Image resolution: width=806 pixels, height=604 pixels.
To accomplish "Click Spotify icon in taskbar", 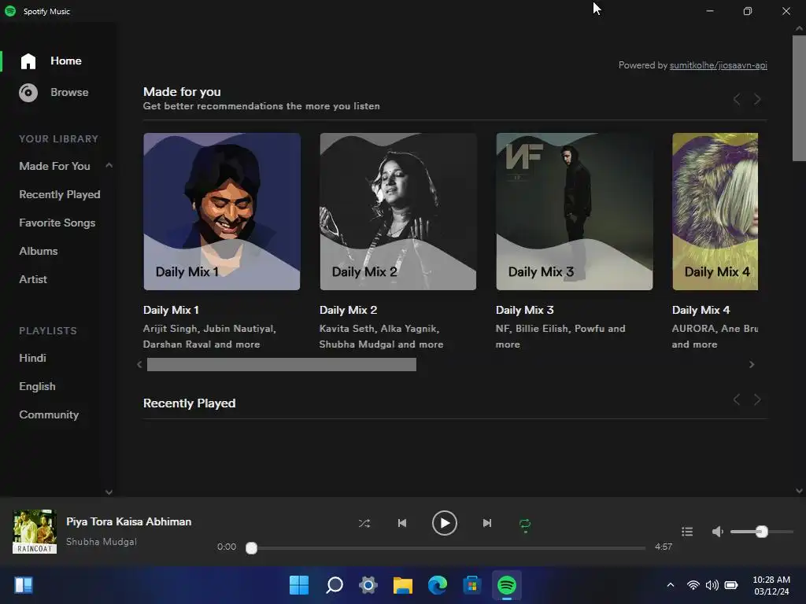I will click(x=506, y=585).
